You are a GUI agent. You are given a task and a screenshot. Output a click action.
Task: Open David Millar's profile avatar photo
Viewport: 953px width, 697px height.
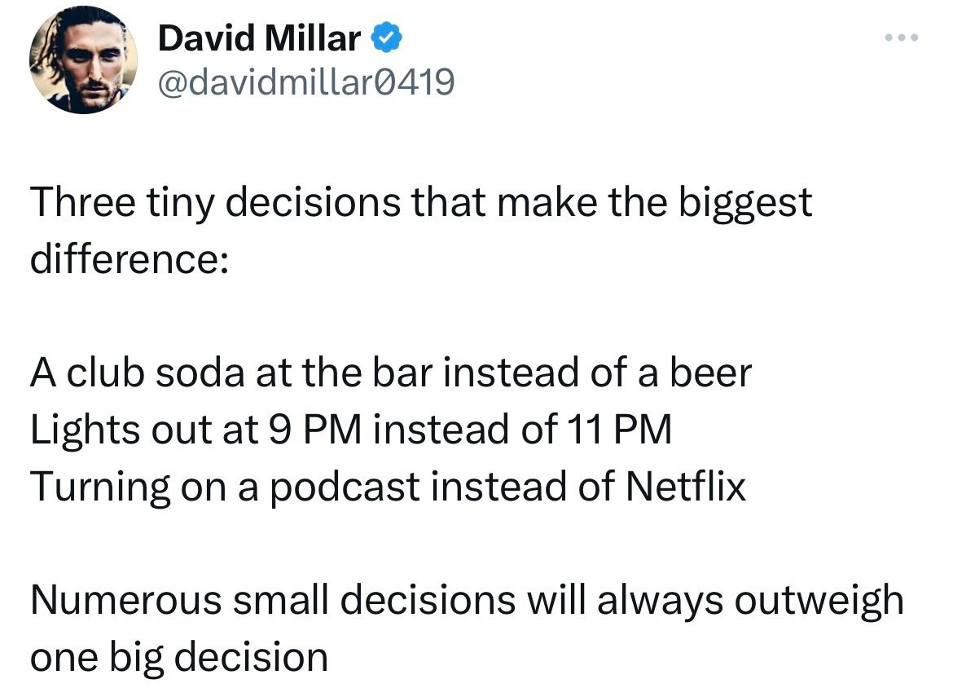click(x=83, y=60)
